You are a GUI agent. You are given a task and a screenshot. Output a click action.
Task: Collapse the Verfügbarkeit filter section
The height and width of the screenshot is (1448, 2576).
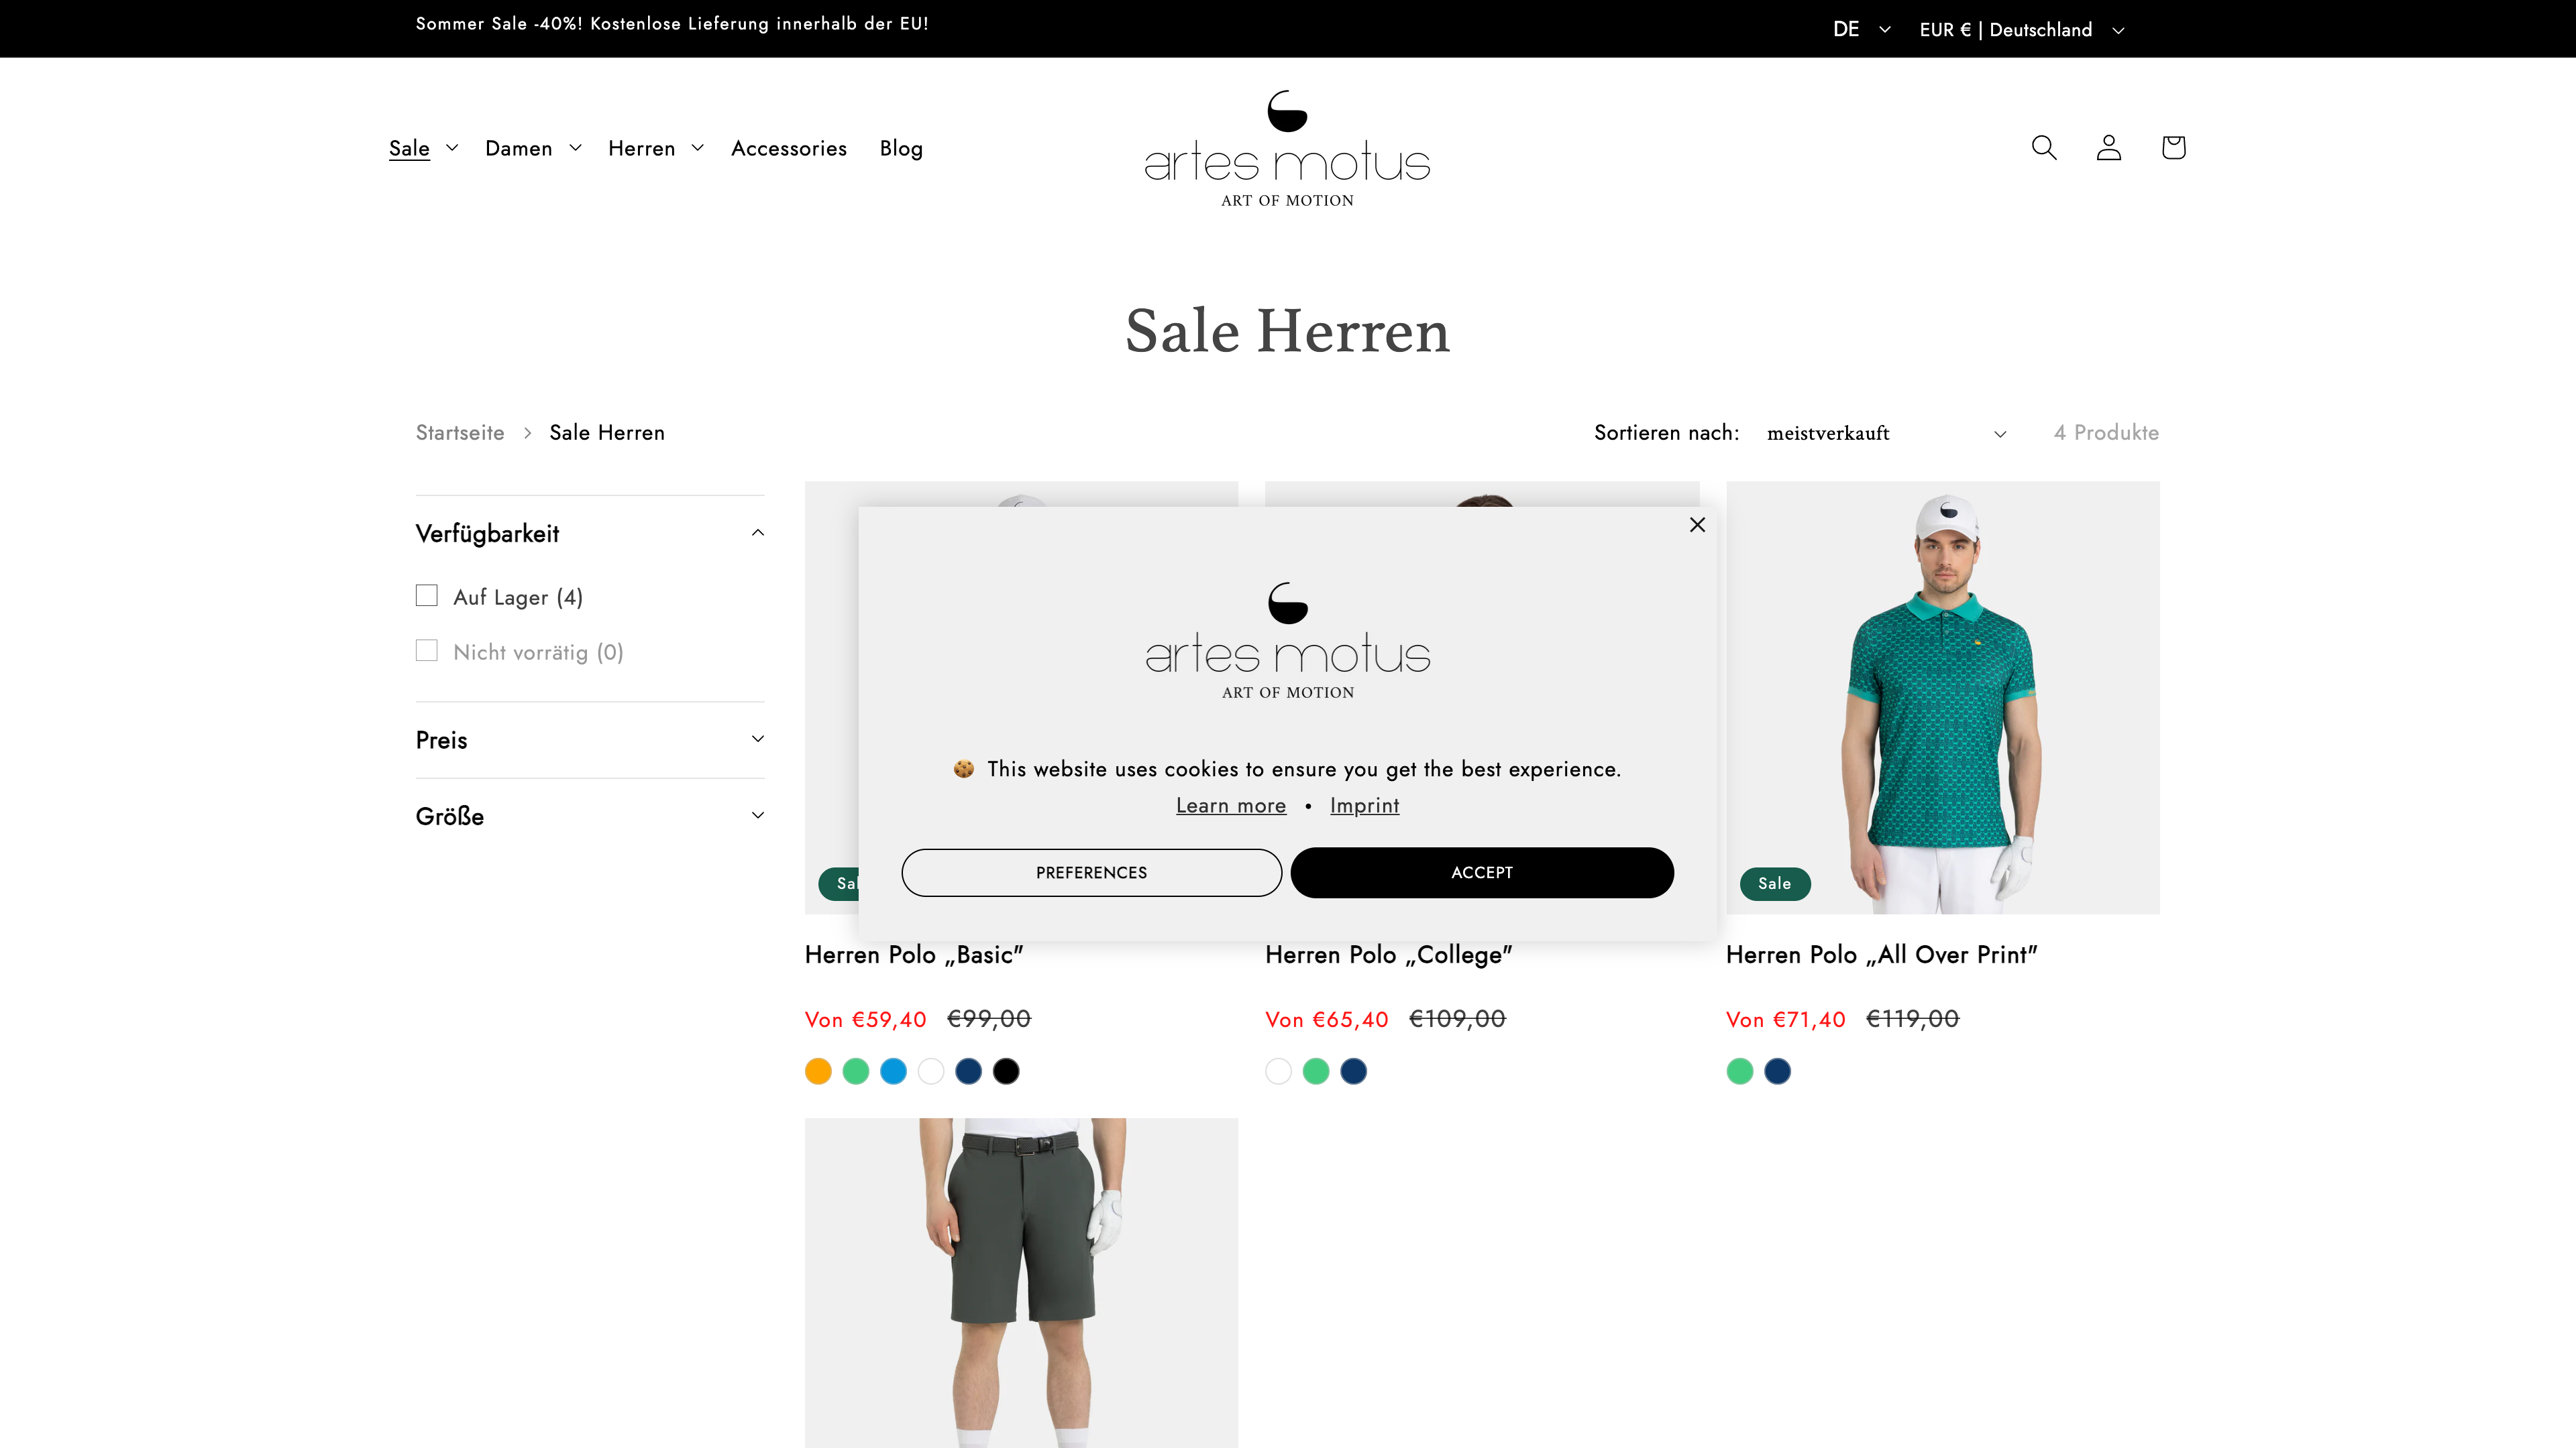(590, 533)
